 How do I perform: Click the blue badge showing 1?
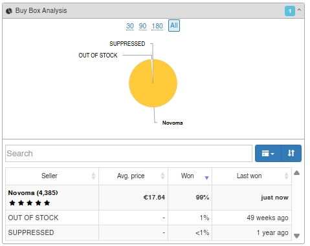pyautogui.click(x=290, y=11)
